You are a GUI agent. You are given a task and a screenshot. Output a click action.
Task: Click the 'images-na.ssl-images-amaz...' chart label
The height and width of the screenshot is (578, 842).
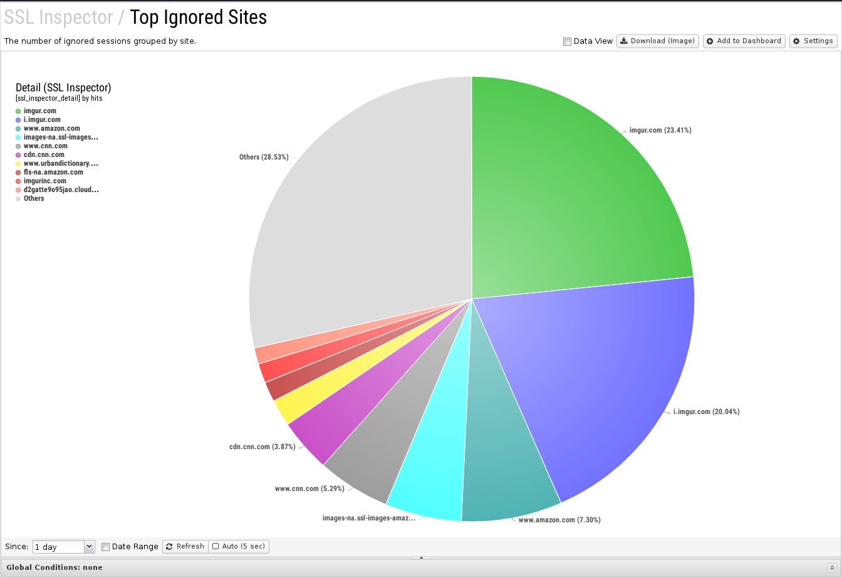tap(369, 518)
